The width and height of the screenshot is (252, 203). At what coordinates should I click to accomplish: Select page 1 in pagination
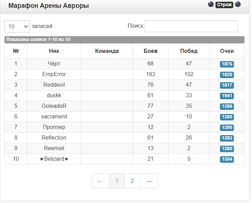click(117, 181)
